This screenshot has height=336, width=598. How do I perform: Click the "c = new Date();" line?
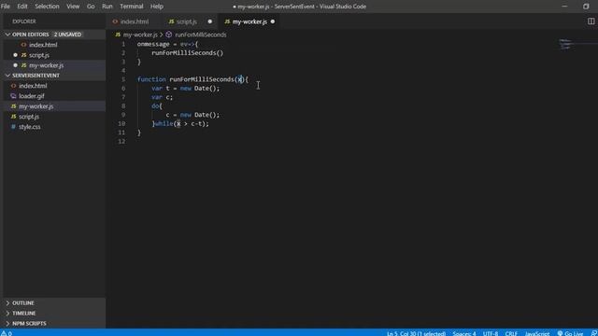point(192,115)
